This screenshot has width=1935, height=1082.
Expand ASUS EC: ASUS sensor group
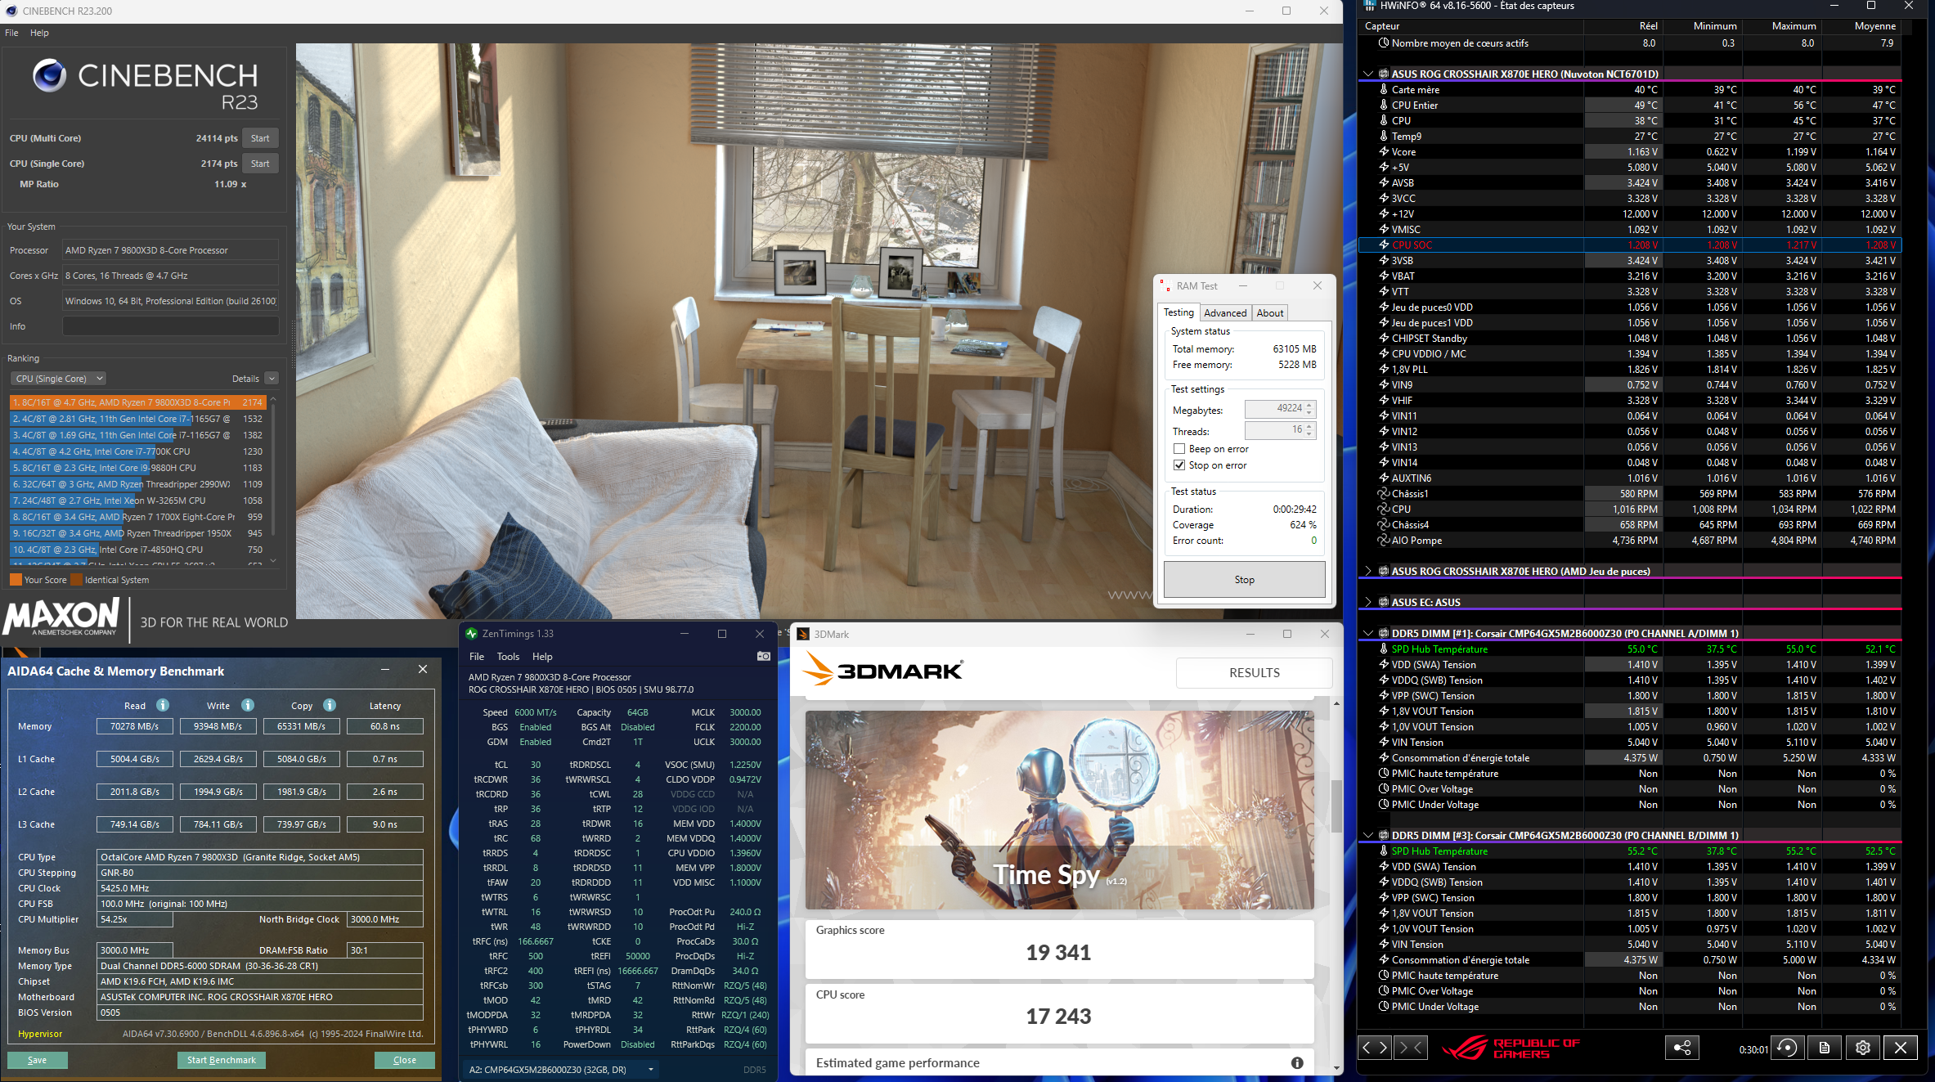pos(1368,602)
